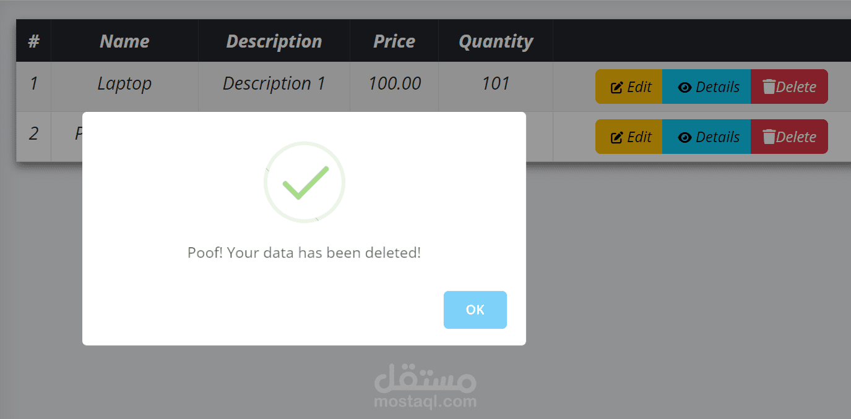Click the eye icon in row 2's Details button
The width and height of the screenshot is (851, 419).
[x=685, y=137]
